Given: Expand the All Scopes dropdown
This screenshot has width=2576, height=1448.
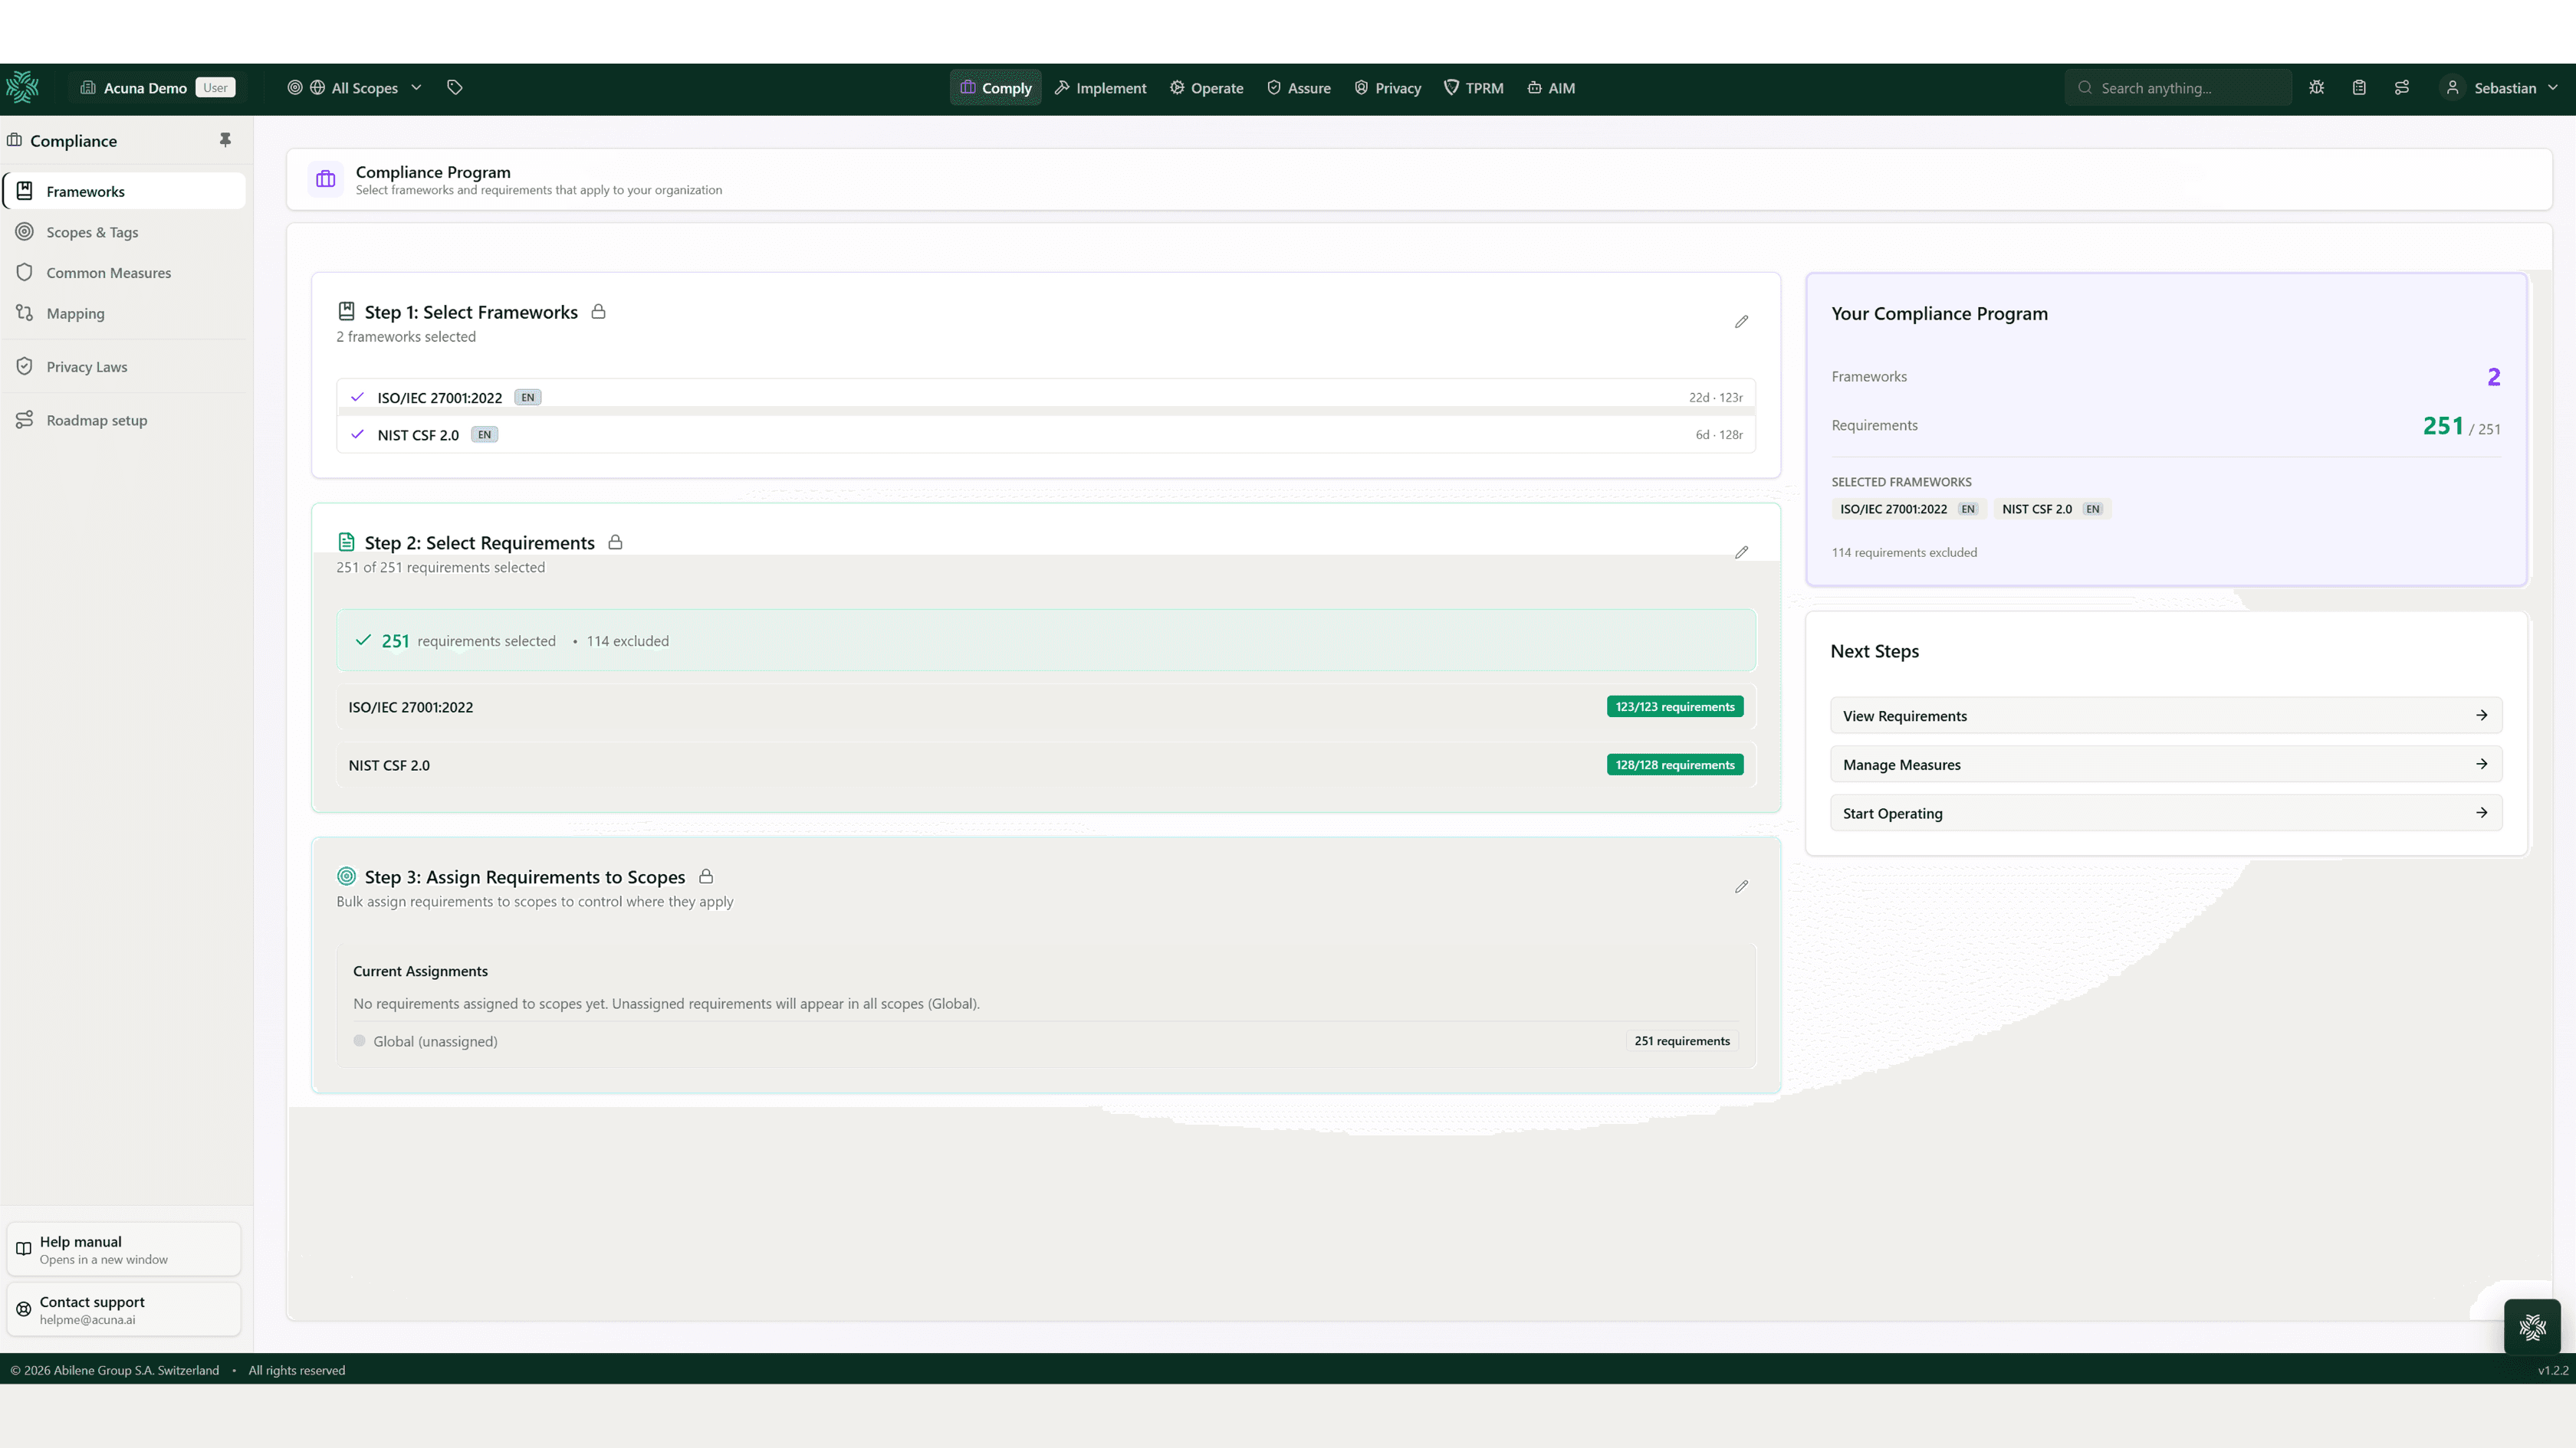Looking at the screenshot, I should tap(355, 88).
